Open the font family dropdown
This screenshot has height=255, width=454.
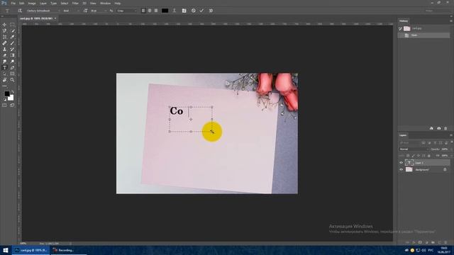[x=43, y=11]
